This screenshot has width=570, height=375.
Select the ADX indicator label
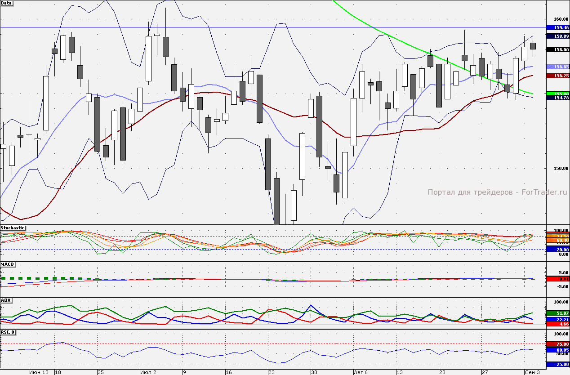click(x=6, y=300)
